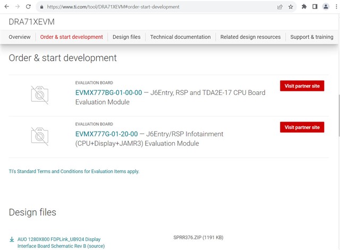340x250 pixels.
Task: Click download icon beside AUO 1280X800 schematic
Action: click(12, 239)
